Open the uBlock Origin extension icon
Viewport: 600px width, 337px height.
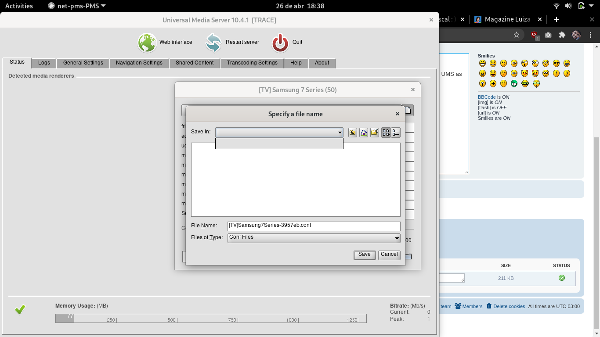(535, 35)
